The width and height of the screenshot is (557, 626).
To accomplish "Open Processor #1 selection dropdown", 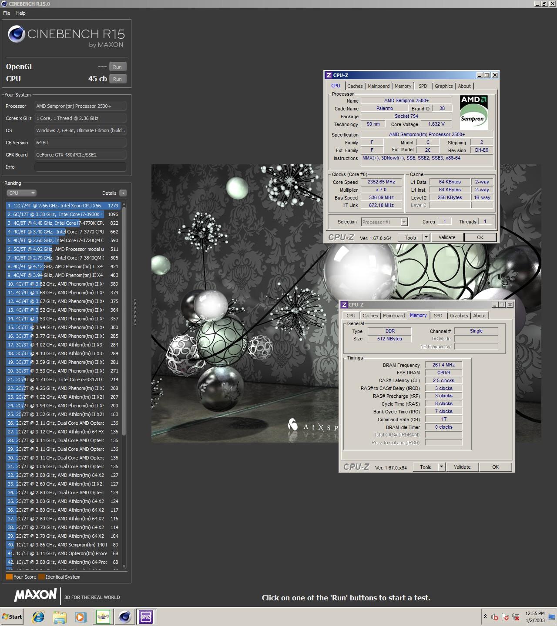I will tap(384, 222).
